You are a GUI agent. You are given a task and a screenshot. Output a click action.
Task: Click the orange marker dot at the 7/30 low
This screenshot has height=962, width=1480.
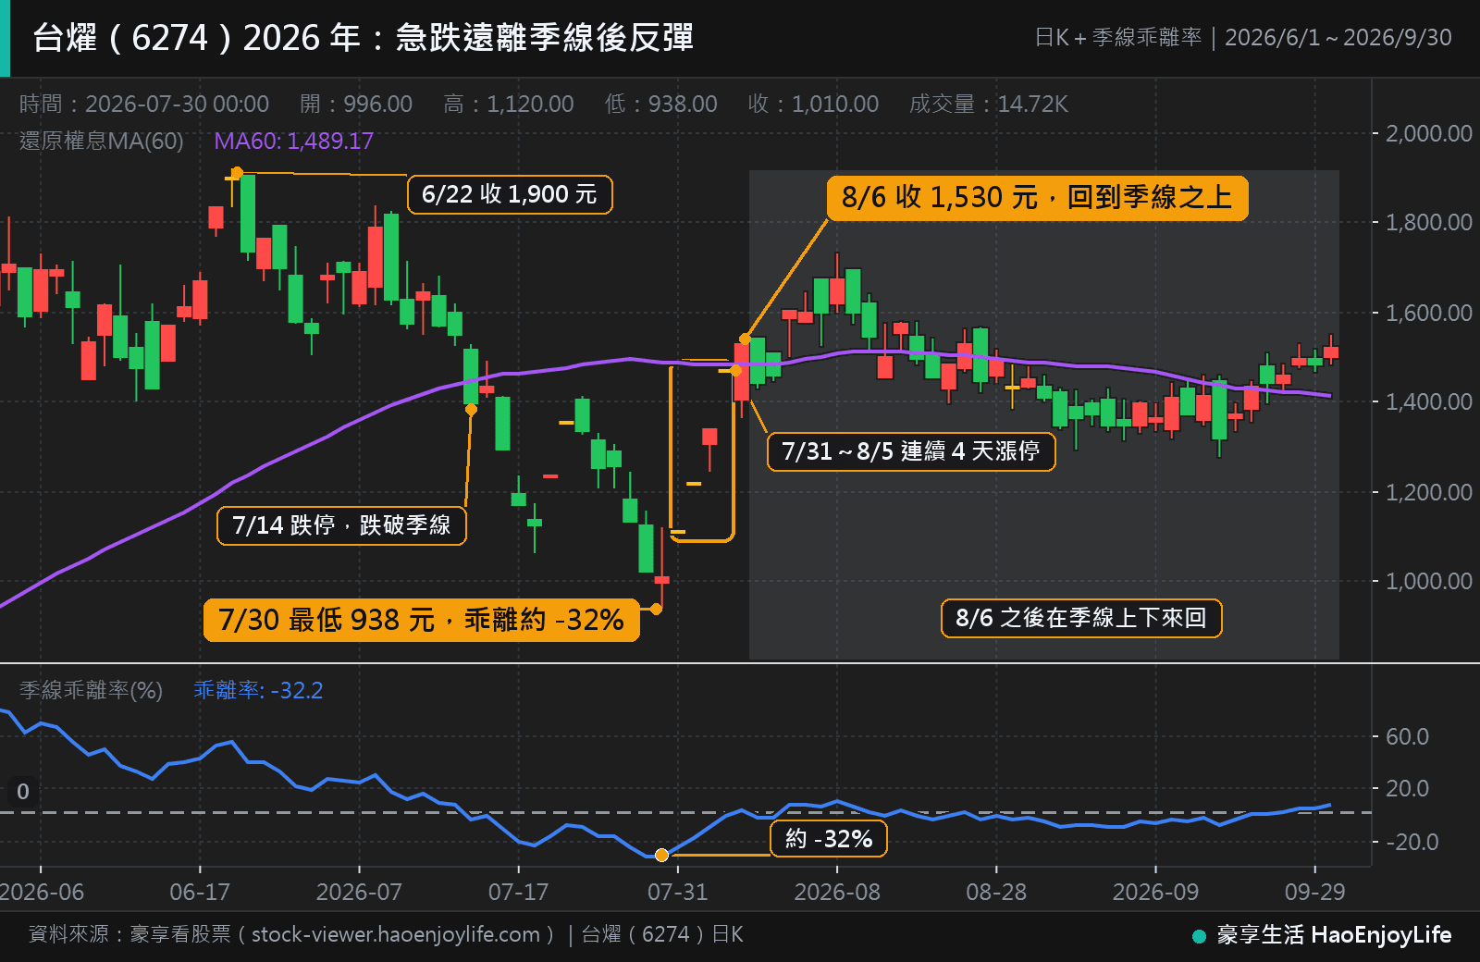[x=656, y=609]
